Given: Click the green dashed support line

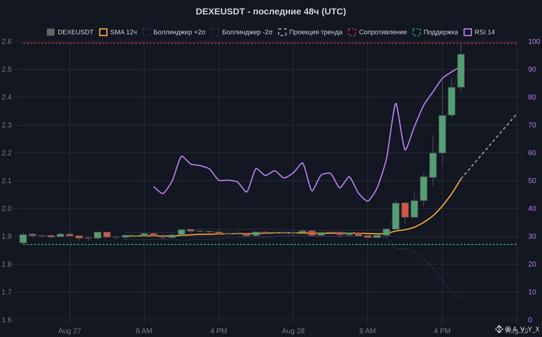Looking at the screenshot, I should (x=270, y=245).
